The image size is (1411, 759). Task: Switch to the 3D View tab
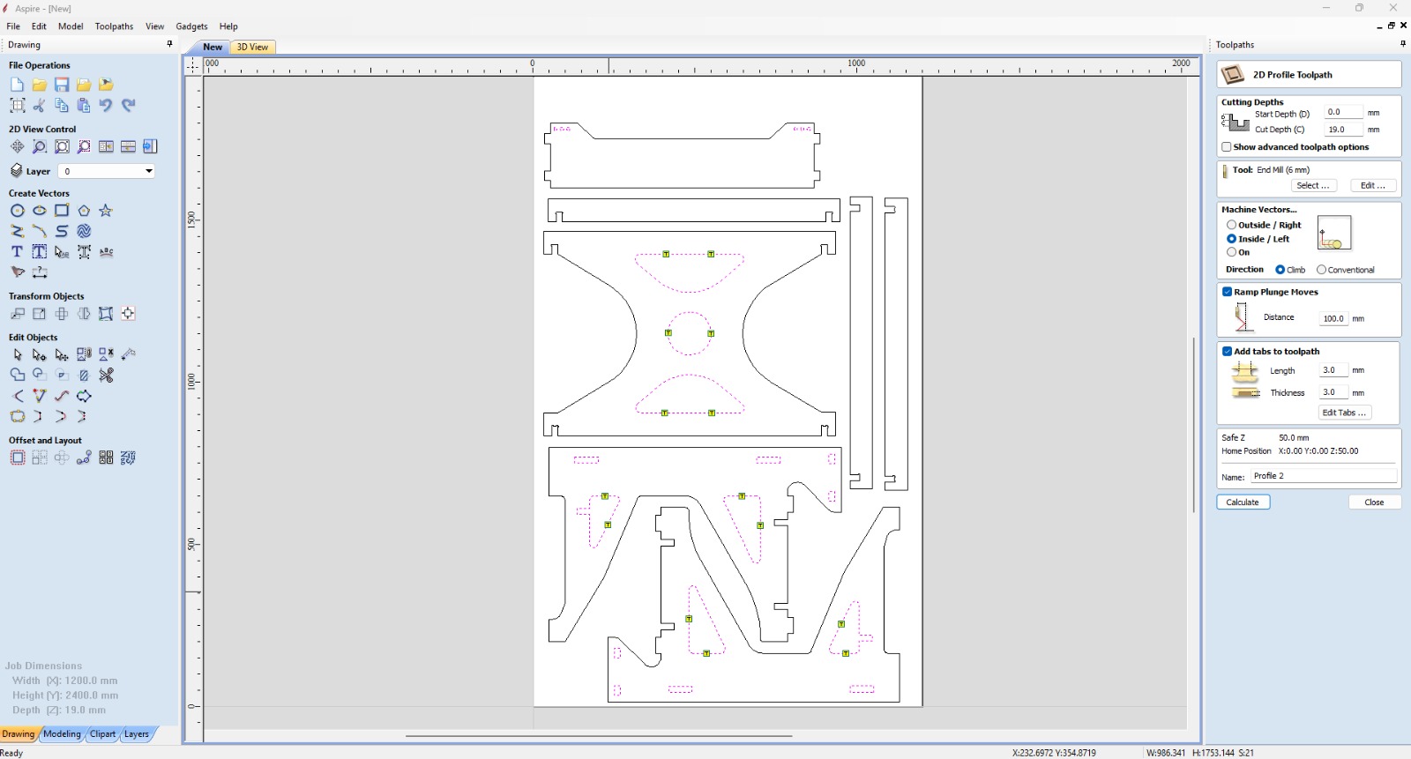(x=252, y=47)
